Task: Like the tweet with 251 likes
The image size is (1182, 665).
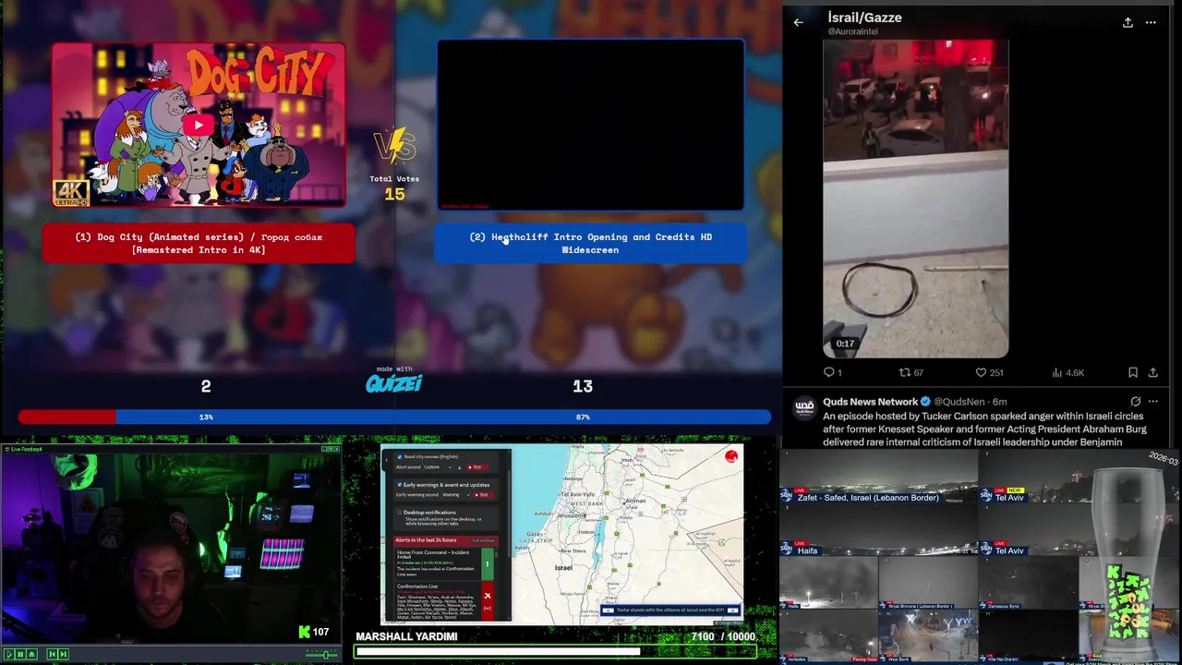Action: pyautogui.click(x=989, y=372)
